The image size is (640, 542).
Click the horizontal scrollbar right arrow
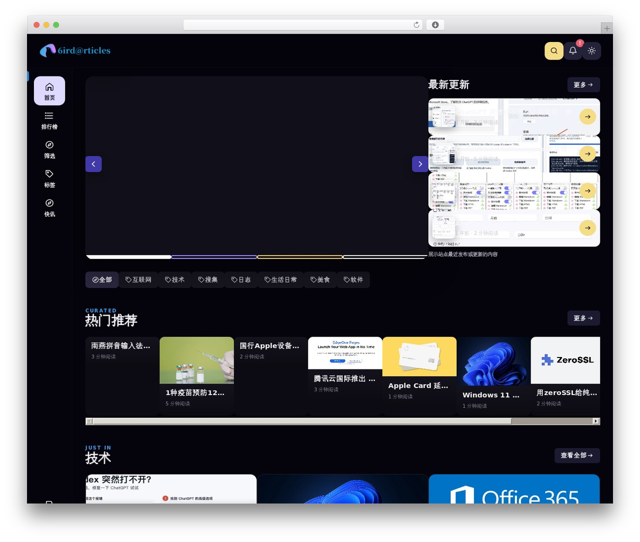click(596, 421)
